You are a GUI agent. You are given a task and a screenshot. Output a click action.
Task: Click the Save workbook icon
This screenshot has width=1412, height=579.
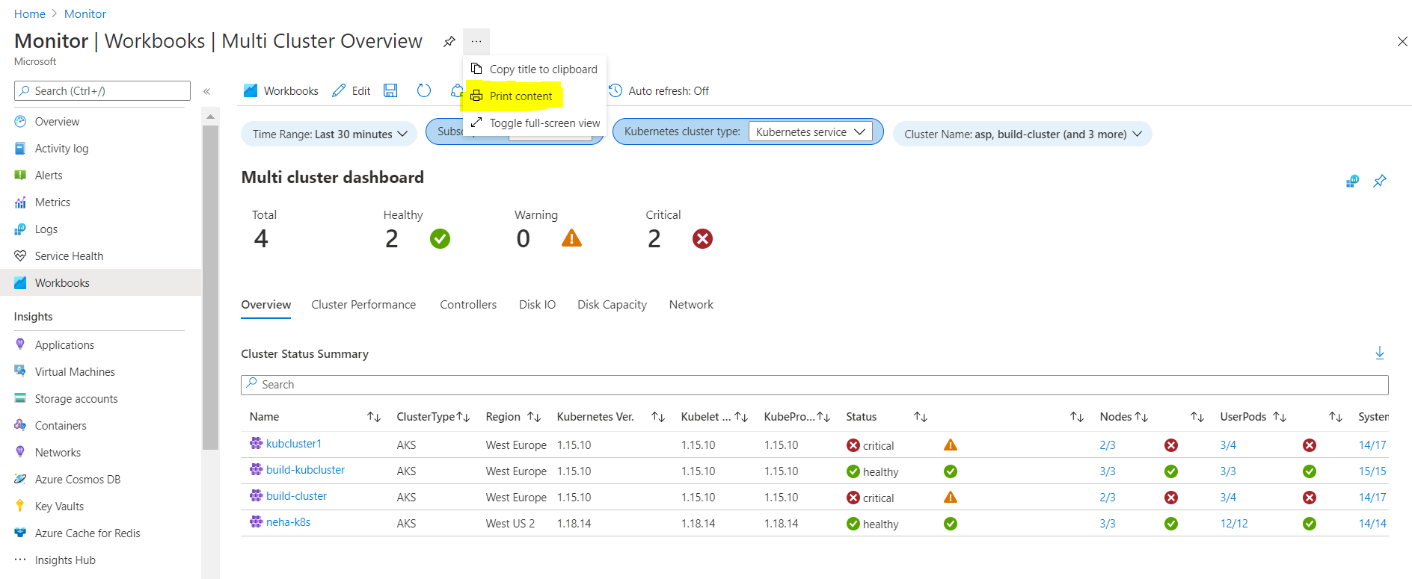pyautogui.click(x=390, y=90)
